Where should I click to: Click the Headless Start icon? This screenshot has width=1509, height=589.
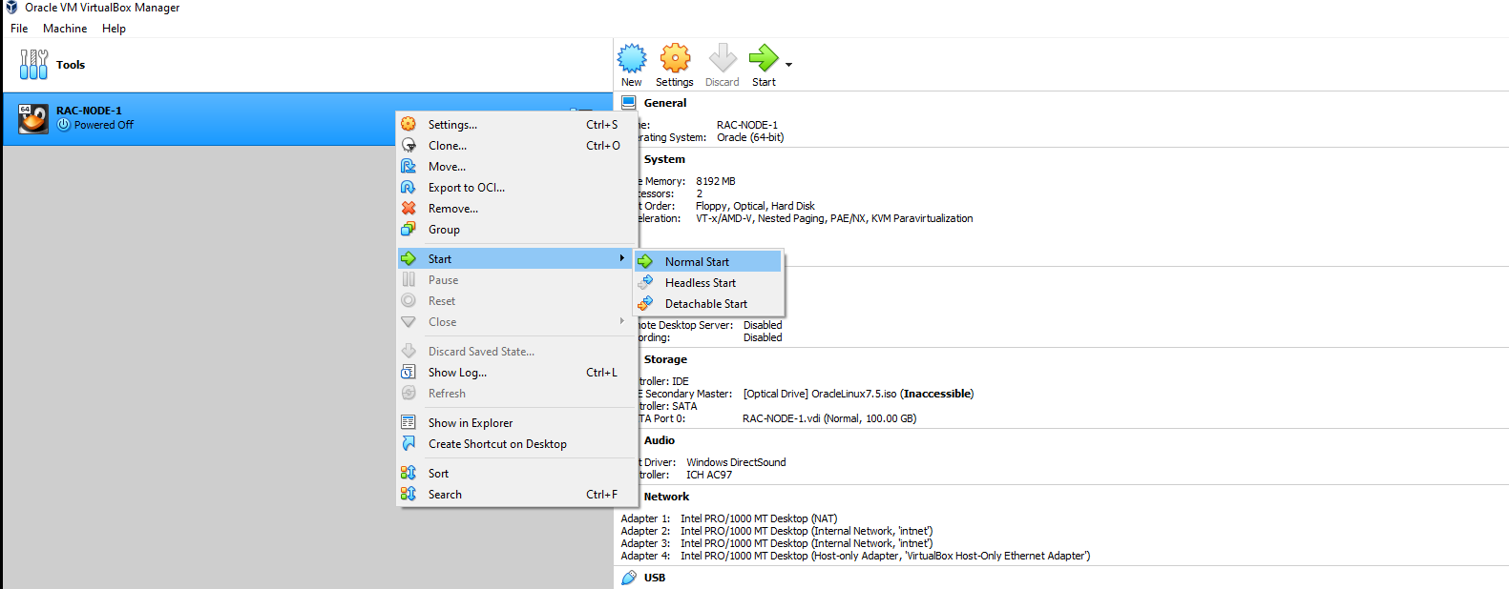click(x=645, y=282)
